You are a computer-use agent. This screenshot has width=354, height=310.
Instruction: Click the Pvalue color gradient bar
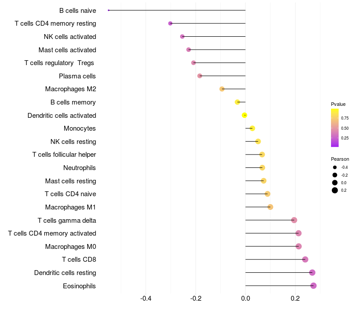tap(335, 128)
